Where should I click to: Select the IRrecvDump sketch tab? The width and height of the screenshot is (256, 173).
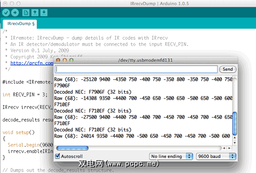point(20,24)
